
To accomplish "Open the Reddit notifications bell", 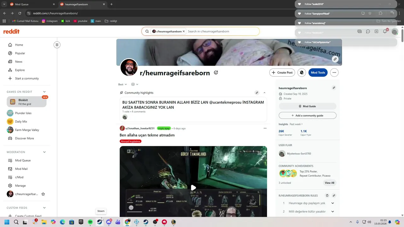I will 385,32.
